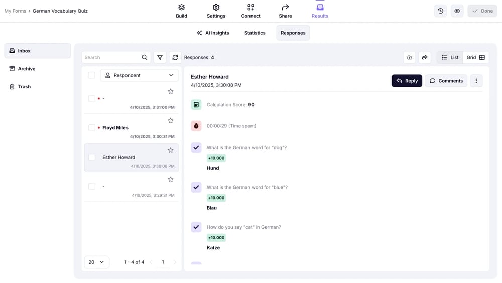Image resolution: width=502 pixels, height=283 pixels.
Task: Click the Reply button
Action: (x=407, y=81)
